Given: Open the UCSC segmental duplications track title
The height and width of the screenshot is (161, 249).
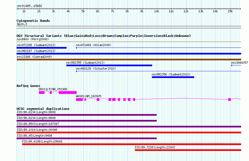Looking at the screenshot, I should point(43,109).
